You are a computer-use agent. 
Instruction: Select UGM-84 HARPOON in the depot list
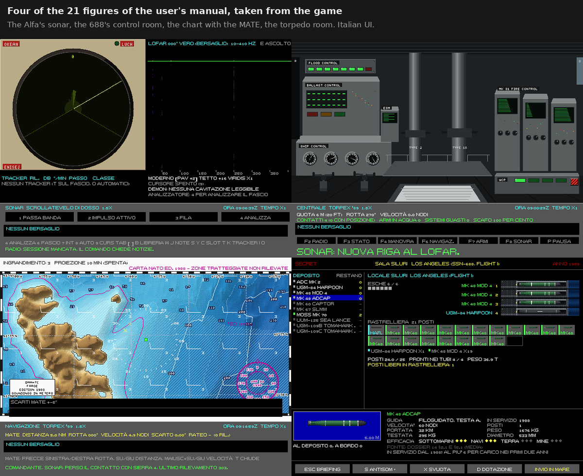click(x=326, y=287)
